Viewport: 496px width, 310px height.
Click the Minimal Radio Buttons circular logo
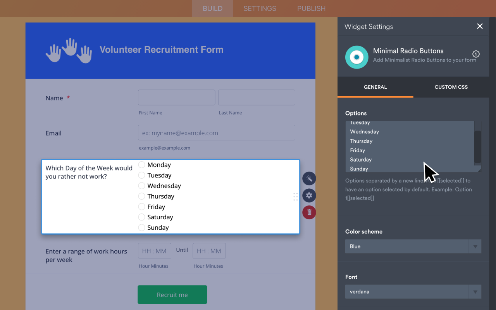pos(356,57)
